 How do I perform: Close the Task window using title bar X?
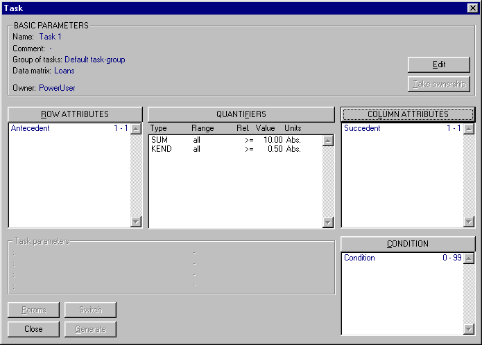tap(472, 8)
